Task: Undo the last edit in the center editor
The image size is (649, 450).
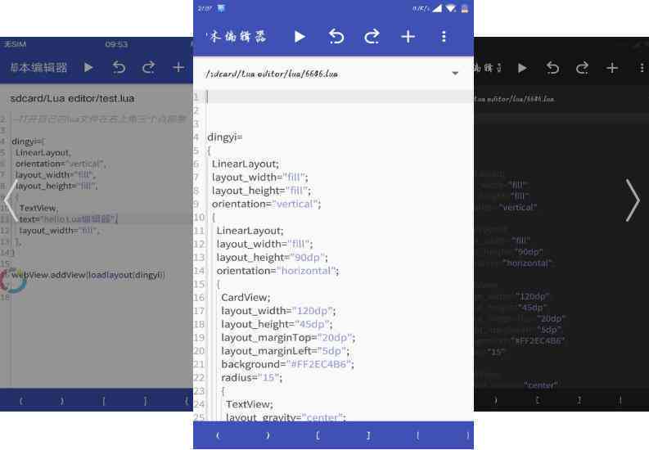Action: click(336, 37)
